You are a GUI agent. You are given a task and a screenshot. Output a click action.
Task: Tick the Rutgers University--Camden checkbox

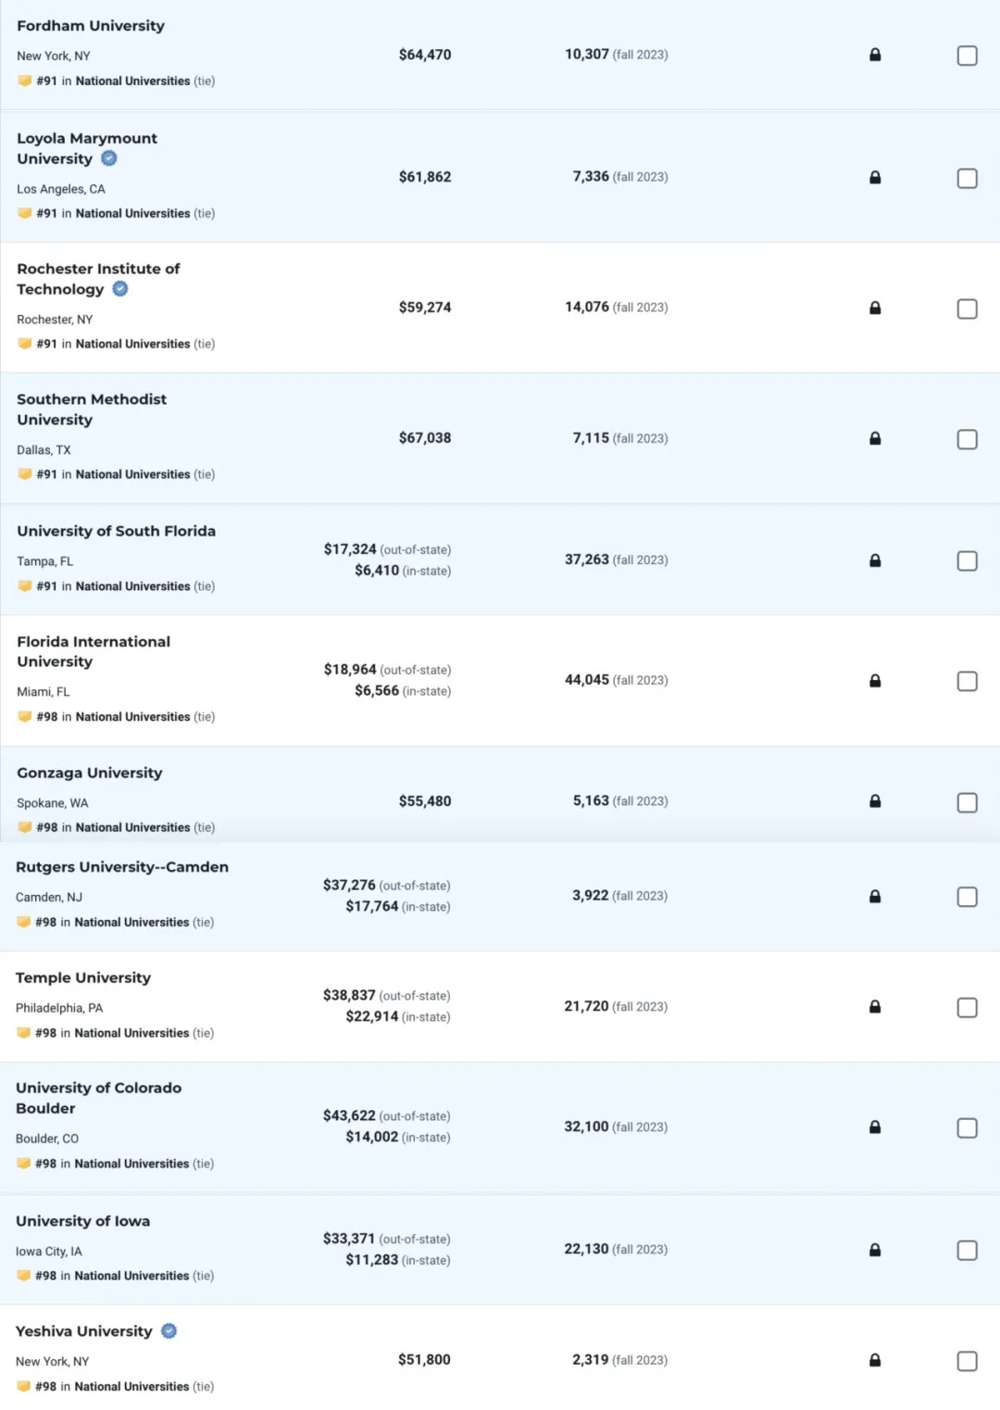tap(967, 897)
